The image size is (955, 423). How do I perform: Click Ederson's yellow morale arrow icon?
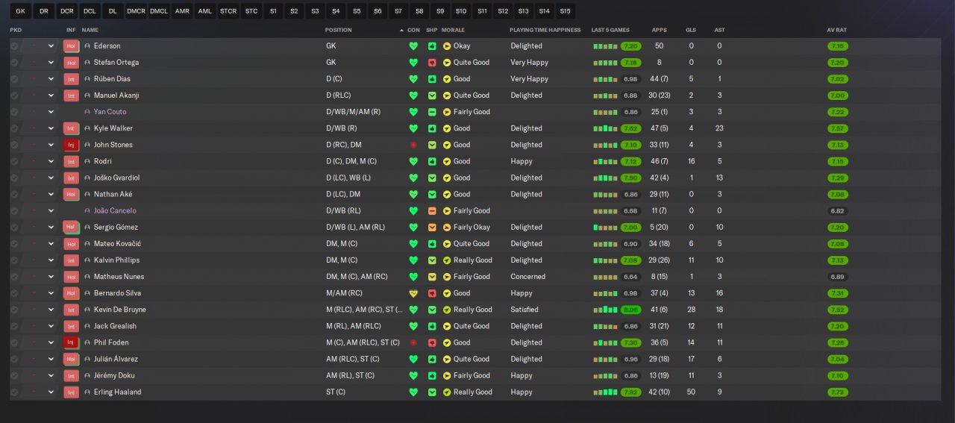point(447,46)
